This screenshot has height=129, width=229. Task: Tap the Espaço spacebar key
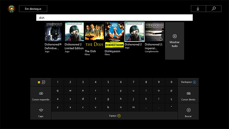tap(115, 116)
